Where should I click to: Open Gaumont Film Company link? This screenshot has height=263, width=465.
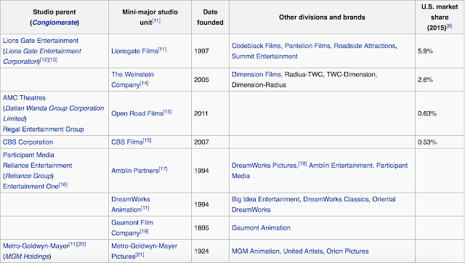click(x=132, y=227)
